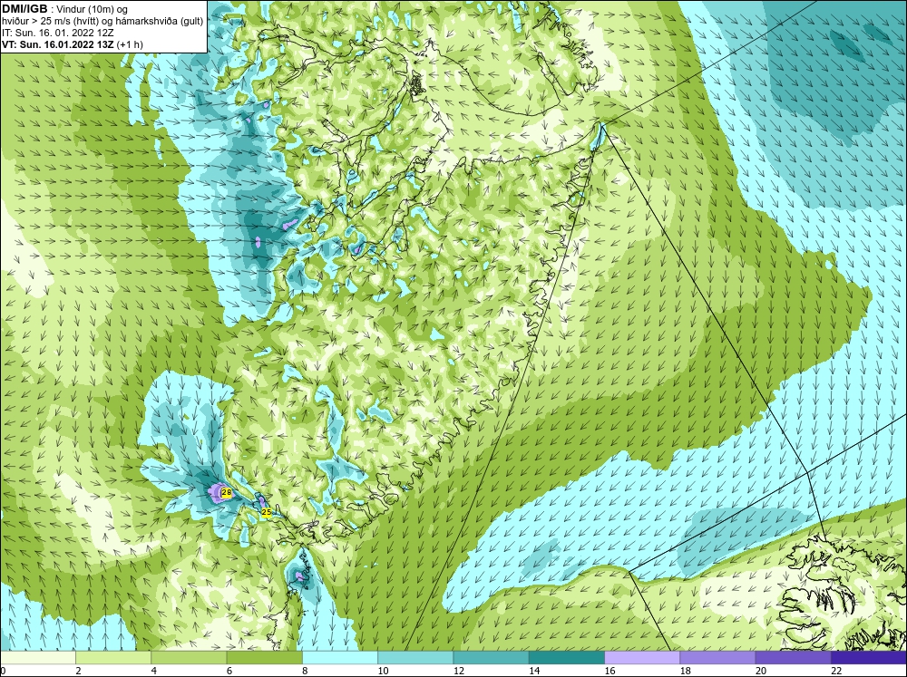Select the 0–2 m/s pale legend swatch
Screen dimensions: 907x677
pos(37,658)
